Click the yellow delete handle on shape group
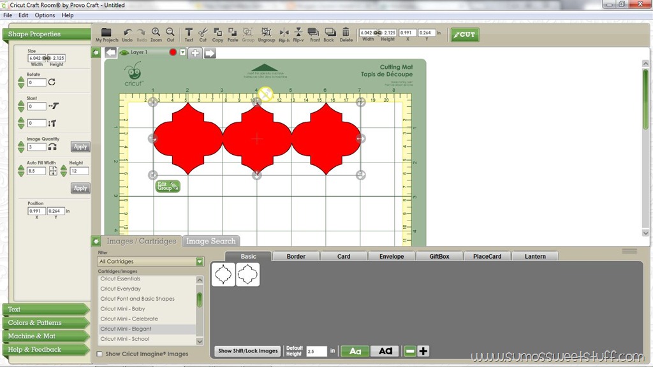653x367 pixels. (265, 94)
